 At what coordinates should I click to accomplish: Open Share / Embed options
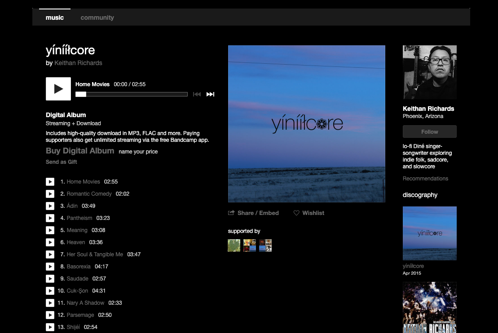pos(254,213)
